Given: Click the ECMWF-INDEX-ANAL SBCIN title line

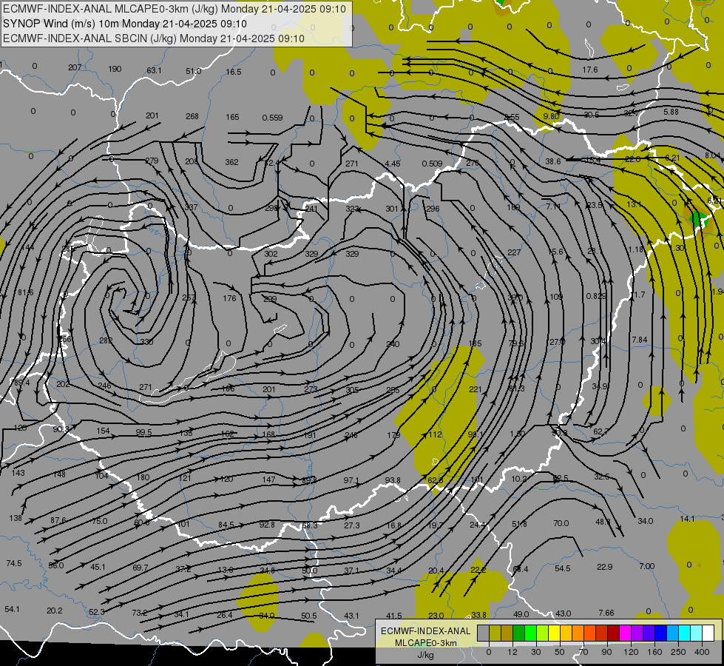Looking at the screenshot, I should pyautogui.click(x=154, y=38).
